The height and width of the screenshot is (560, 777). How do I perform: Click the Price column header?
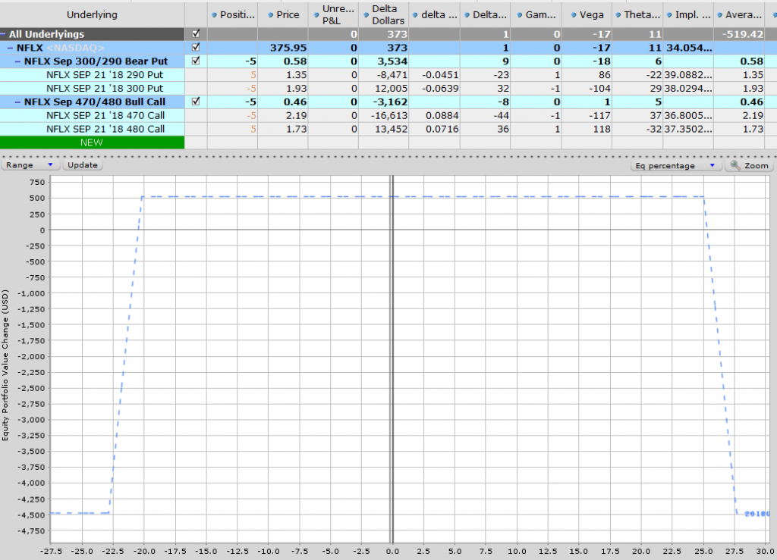[283, 14]
